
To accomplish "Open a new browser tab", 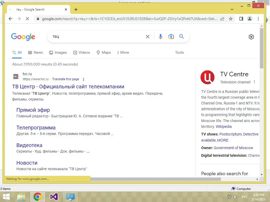I will pyautogui.click(x=76, y=9).
